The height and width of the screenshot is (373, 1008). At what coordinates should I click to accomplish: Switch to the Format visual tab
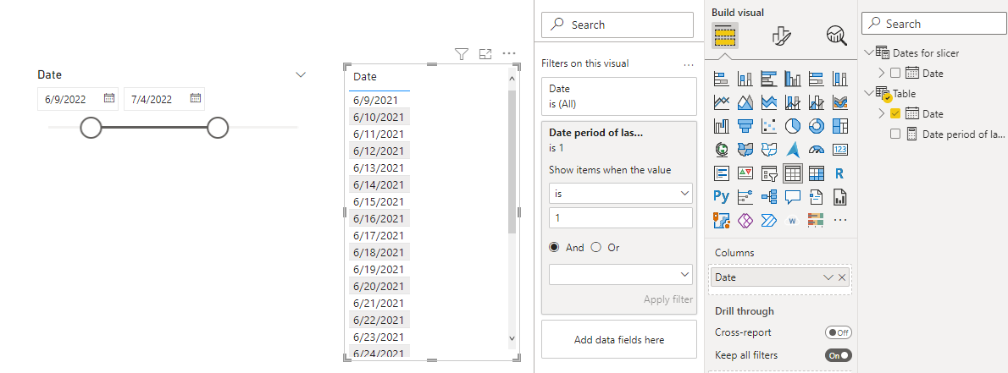point(780,36)
